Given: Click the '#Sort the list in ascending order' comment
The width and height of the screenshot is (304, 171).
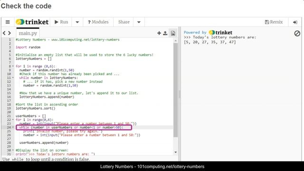Looking at the screenshot, I should click(47, 104).
